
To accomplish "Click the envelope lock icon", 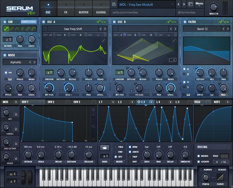I will [93, 109].
